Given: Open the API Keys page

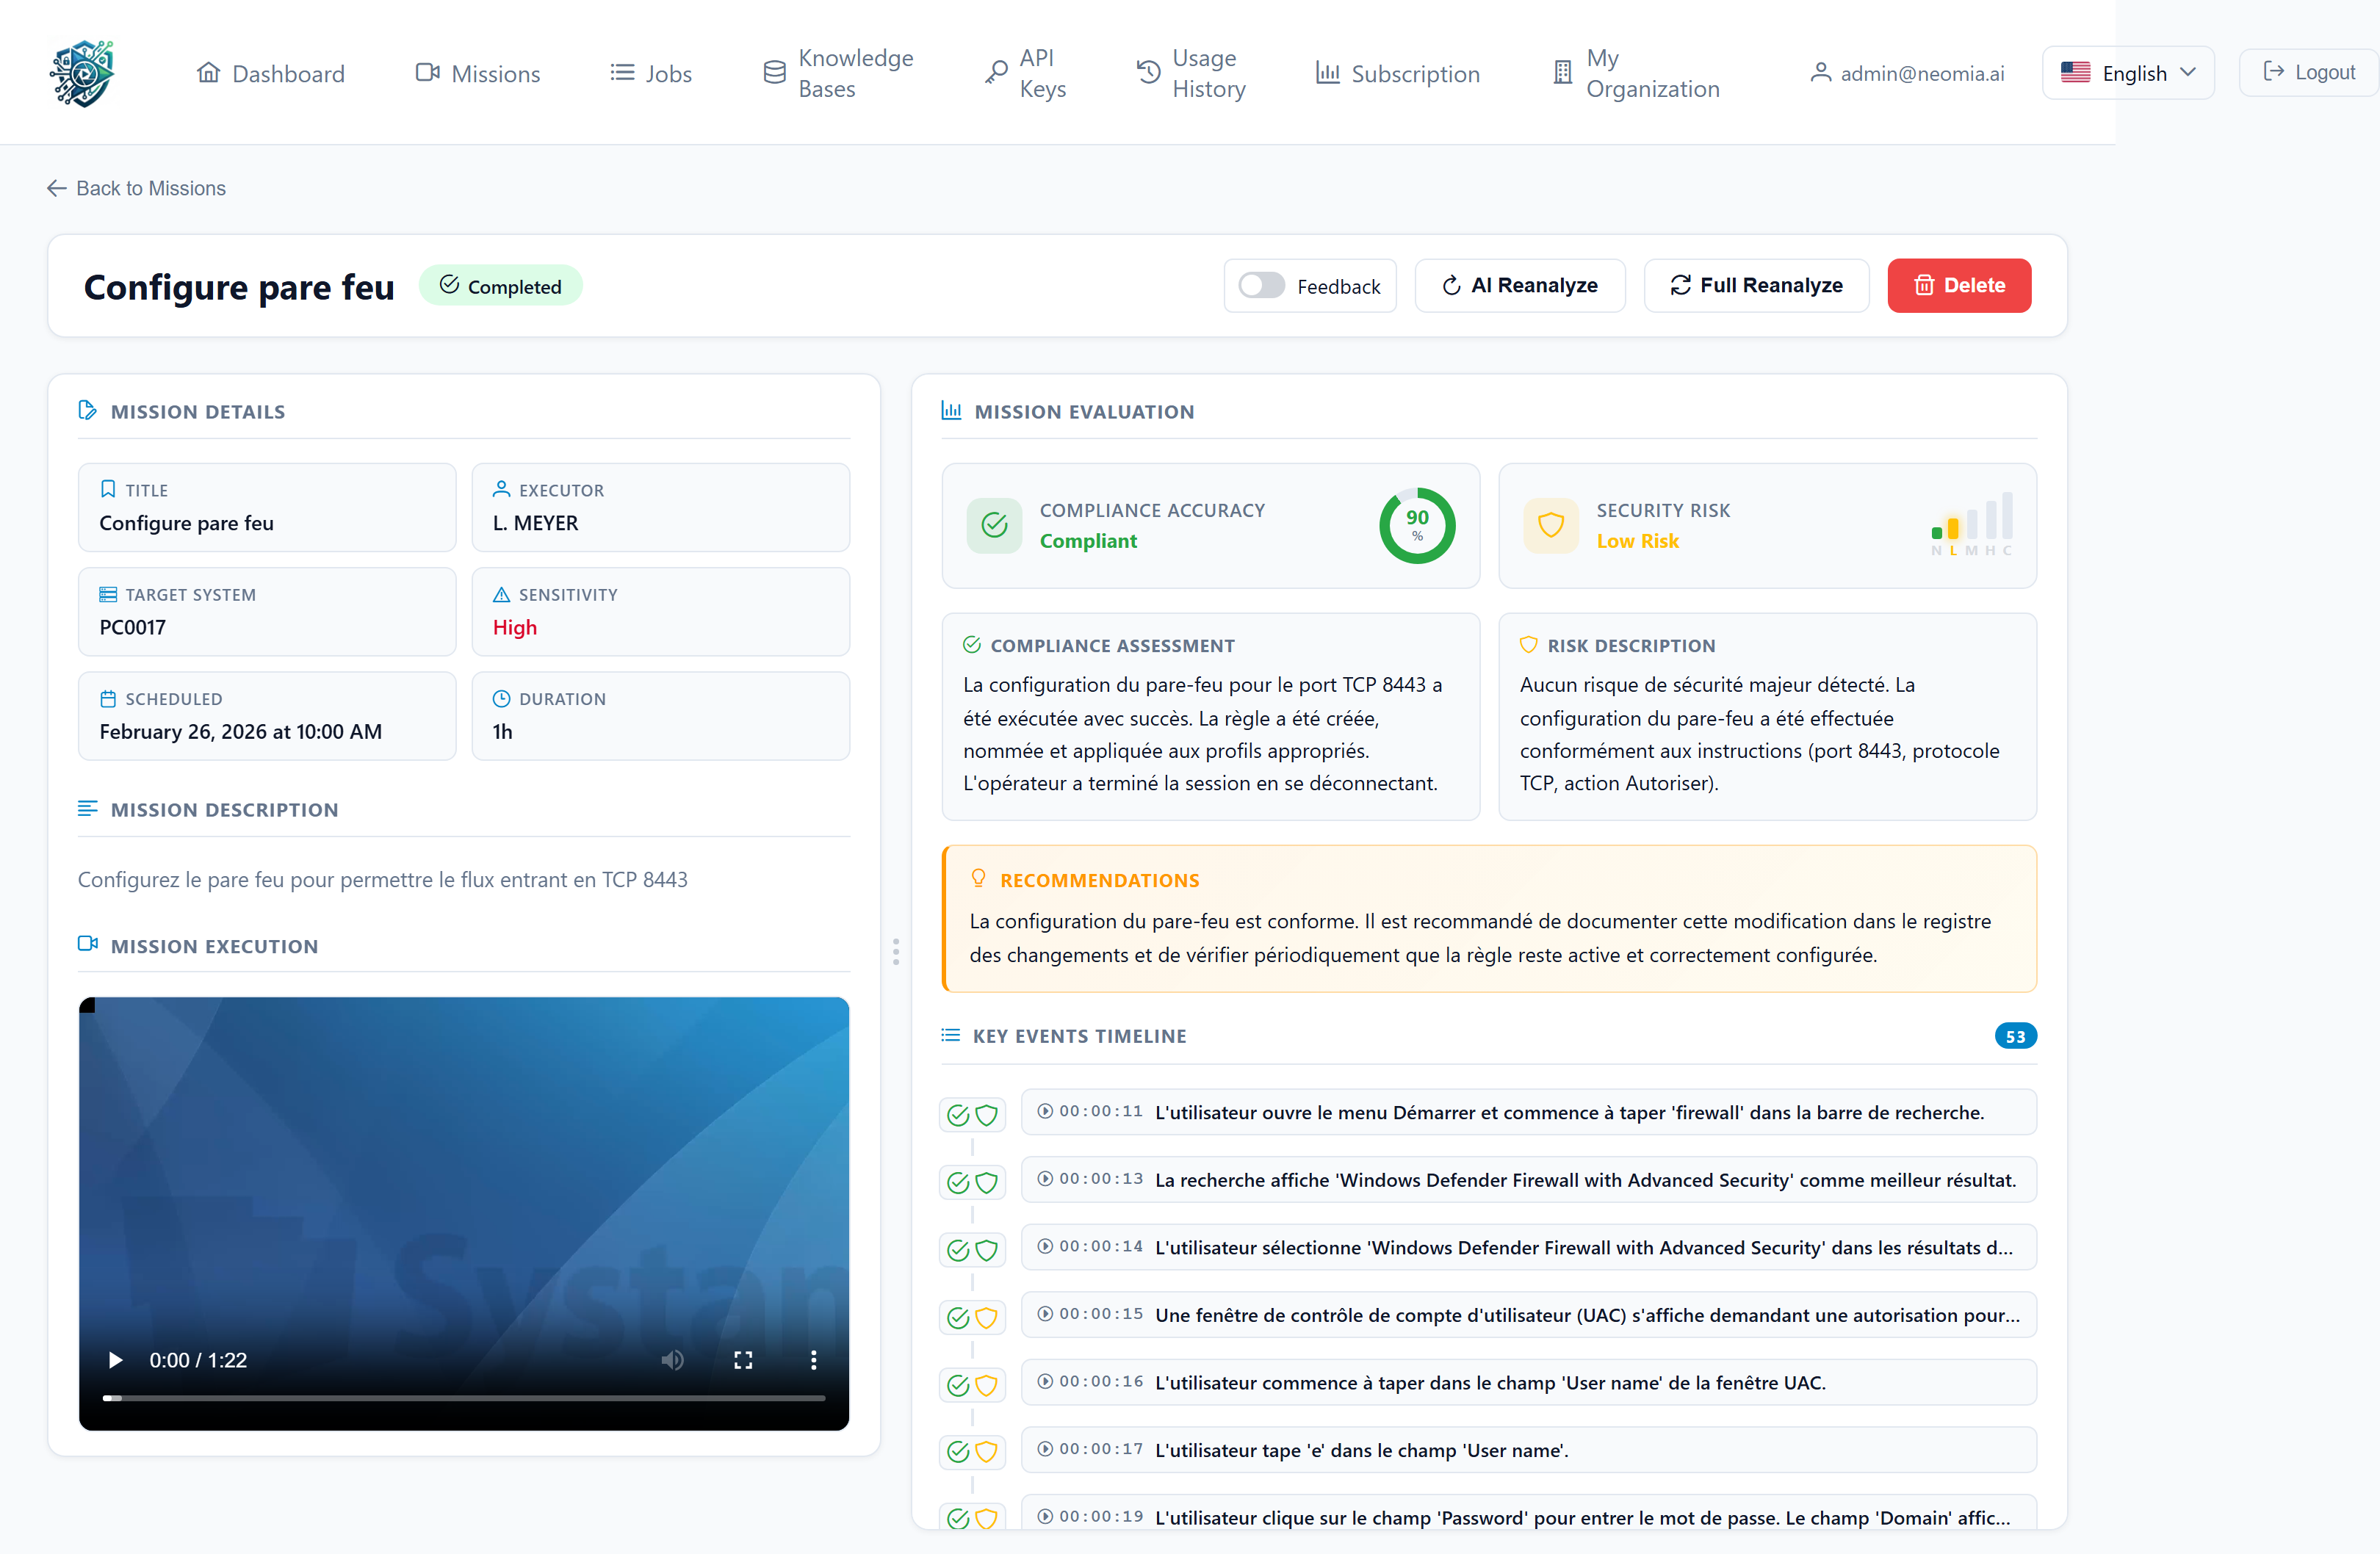Looking at the screenshot, I should 1025,73.
